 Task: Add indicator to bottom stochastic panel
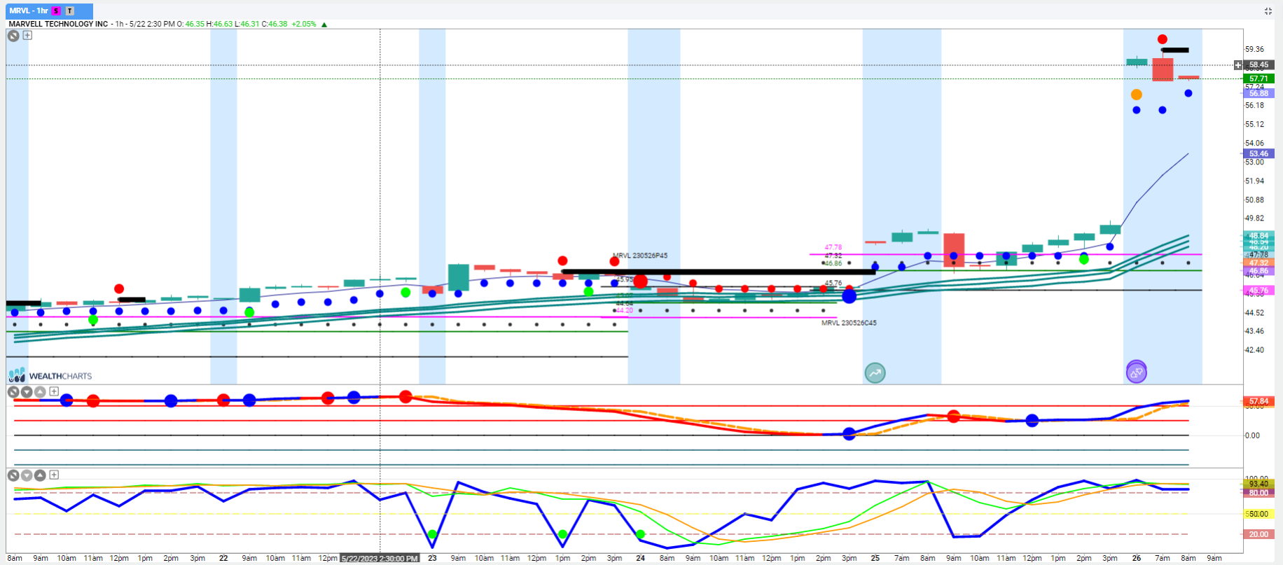(x=54, y=475)
